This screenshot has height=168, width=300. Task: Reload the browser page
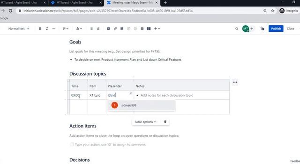[x=10, y=11]
